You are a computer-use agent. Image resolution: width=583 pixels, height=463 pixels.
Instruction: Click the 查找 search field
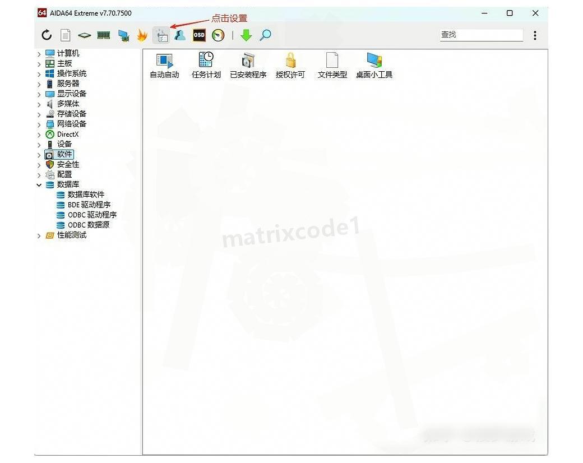click(482, 35)
